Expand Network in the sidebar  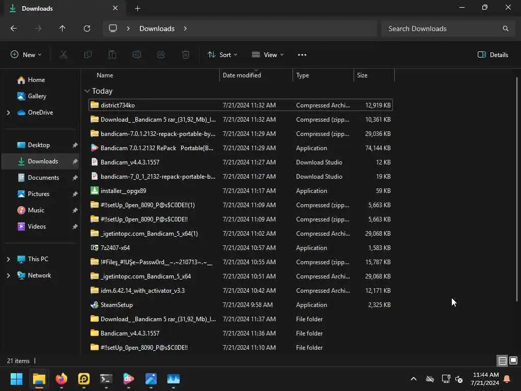point(8,275)
